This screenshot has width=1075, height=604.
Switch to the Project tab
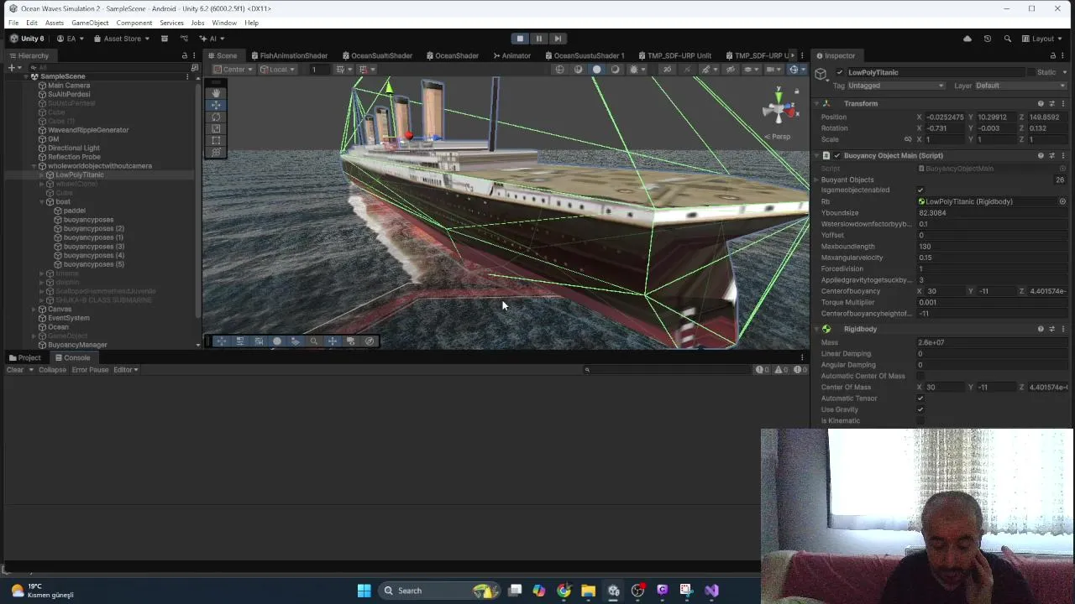[x=25, y=357]
